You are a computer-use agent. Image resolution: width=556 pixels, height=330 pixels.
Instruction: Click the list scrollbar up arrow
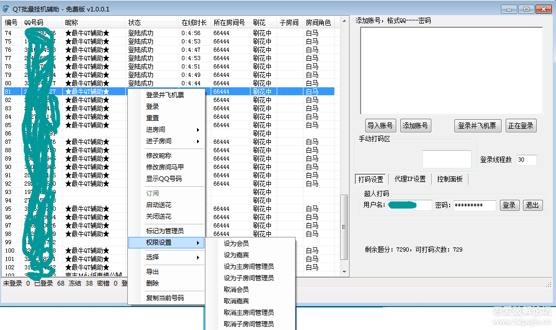point(344,21)
